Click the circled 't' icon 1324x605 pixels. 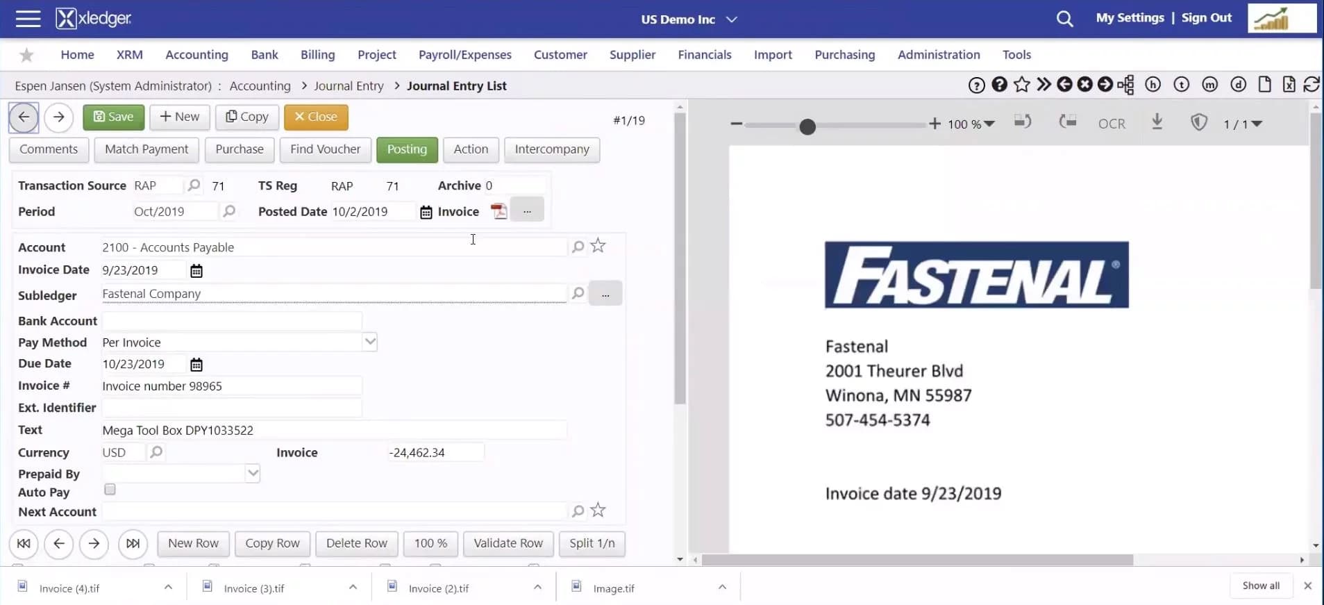1181,85
